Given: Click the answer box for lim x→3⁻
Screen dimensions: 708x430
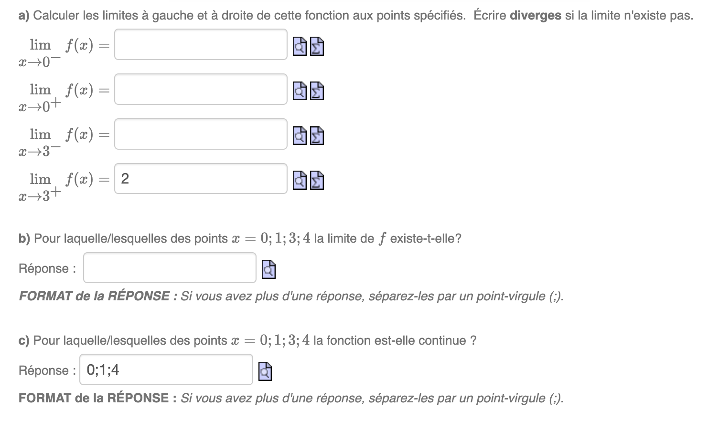Looking at the screenshot, I should 200,134.
